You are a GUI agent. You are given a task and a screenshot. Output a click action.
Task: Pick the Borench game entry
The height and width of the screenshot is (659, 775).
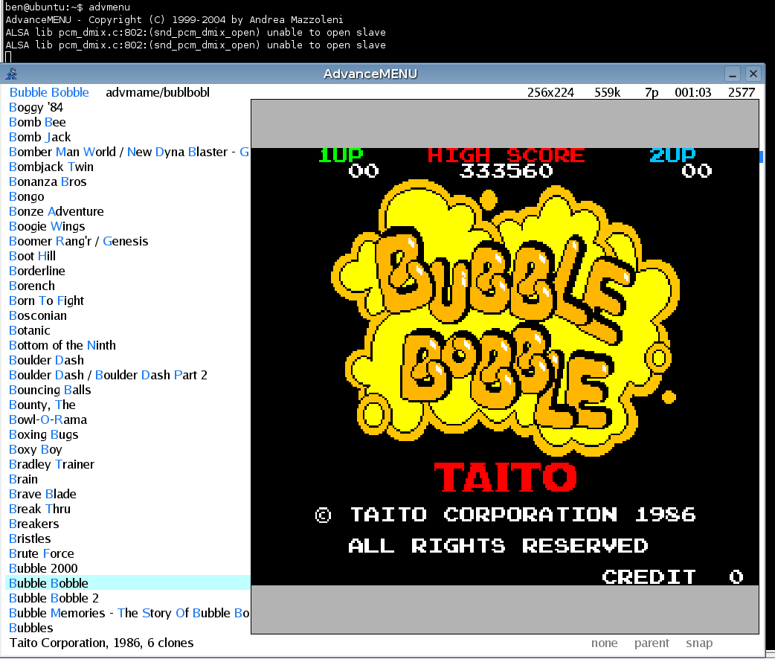click(32, 286)
